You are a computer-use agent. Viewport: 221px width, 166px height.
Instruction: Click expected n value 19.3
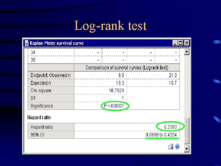(120, 83)
